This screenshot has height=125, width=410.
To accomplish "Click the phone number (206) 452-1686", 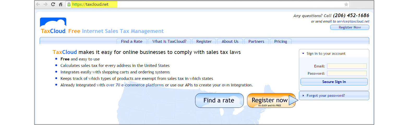I will [x=351, y=16].
